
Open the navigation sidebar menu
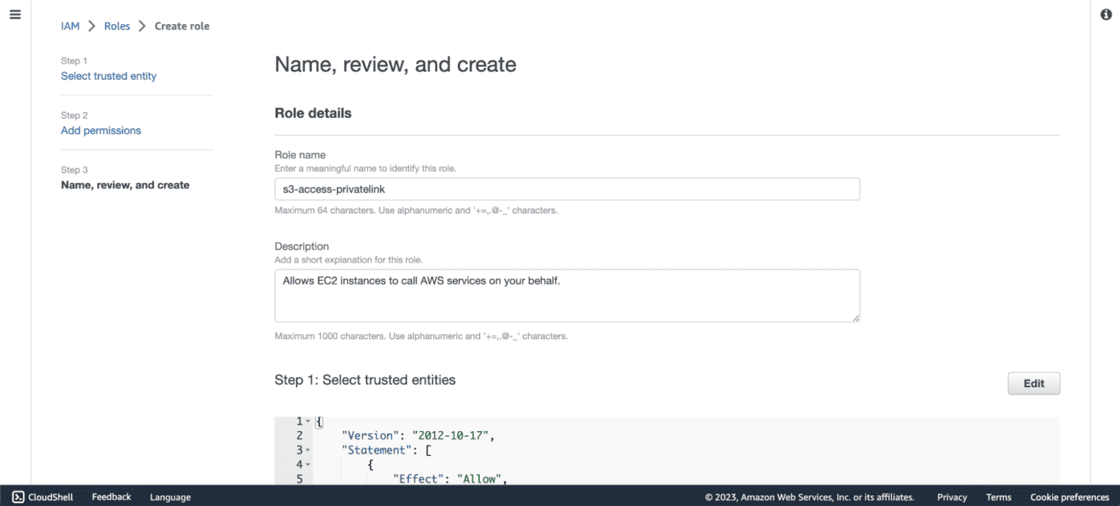(x=15, y=14)
